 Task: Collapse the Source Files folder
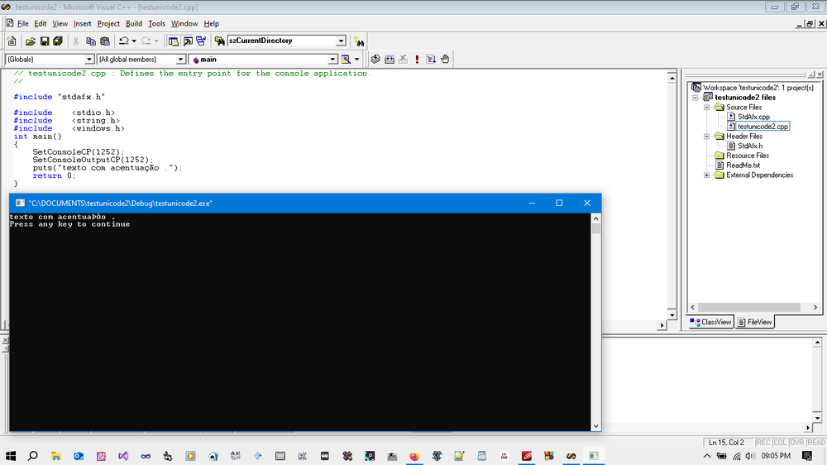(x=707, y=108)
